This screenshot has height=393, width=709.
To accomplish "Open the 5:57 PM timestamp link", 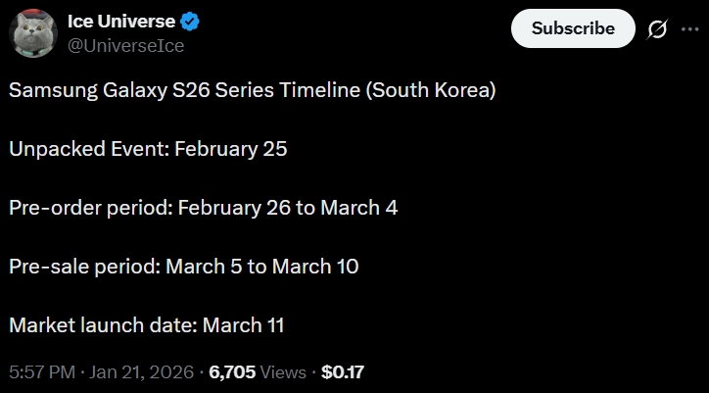I will (40, 372).
